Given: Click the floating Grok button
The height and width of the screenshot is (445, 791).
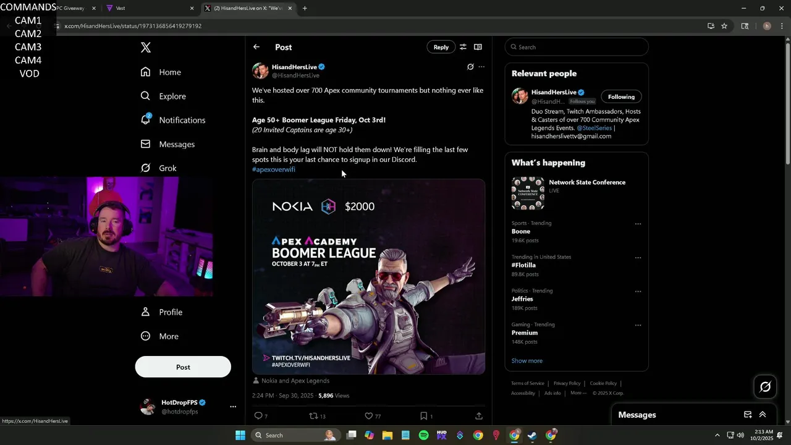Looking at the screenshot, I should pyautogui.click(x=765, y=387).
